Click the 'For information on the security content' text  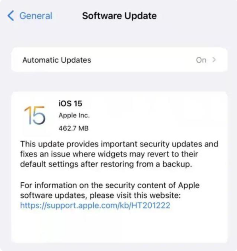(110, 185)
